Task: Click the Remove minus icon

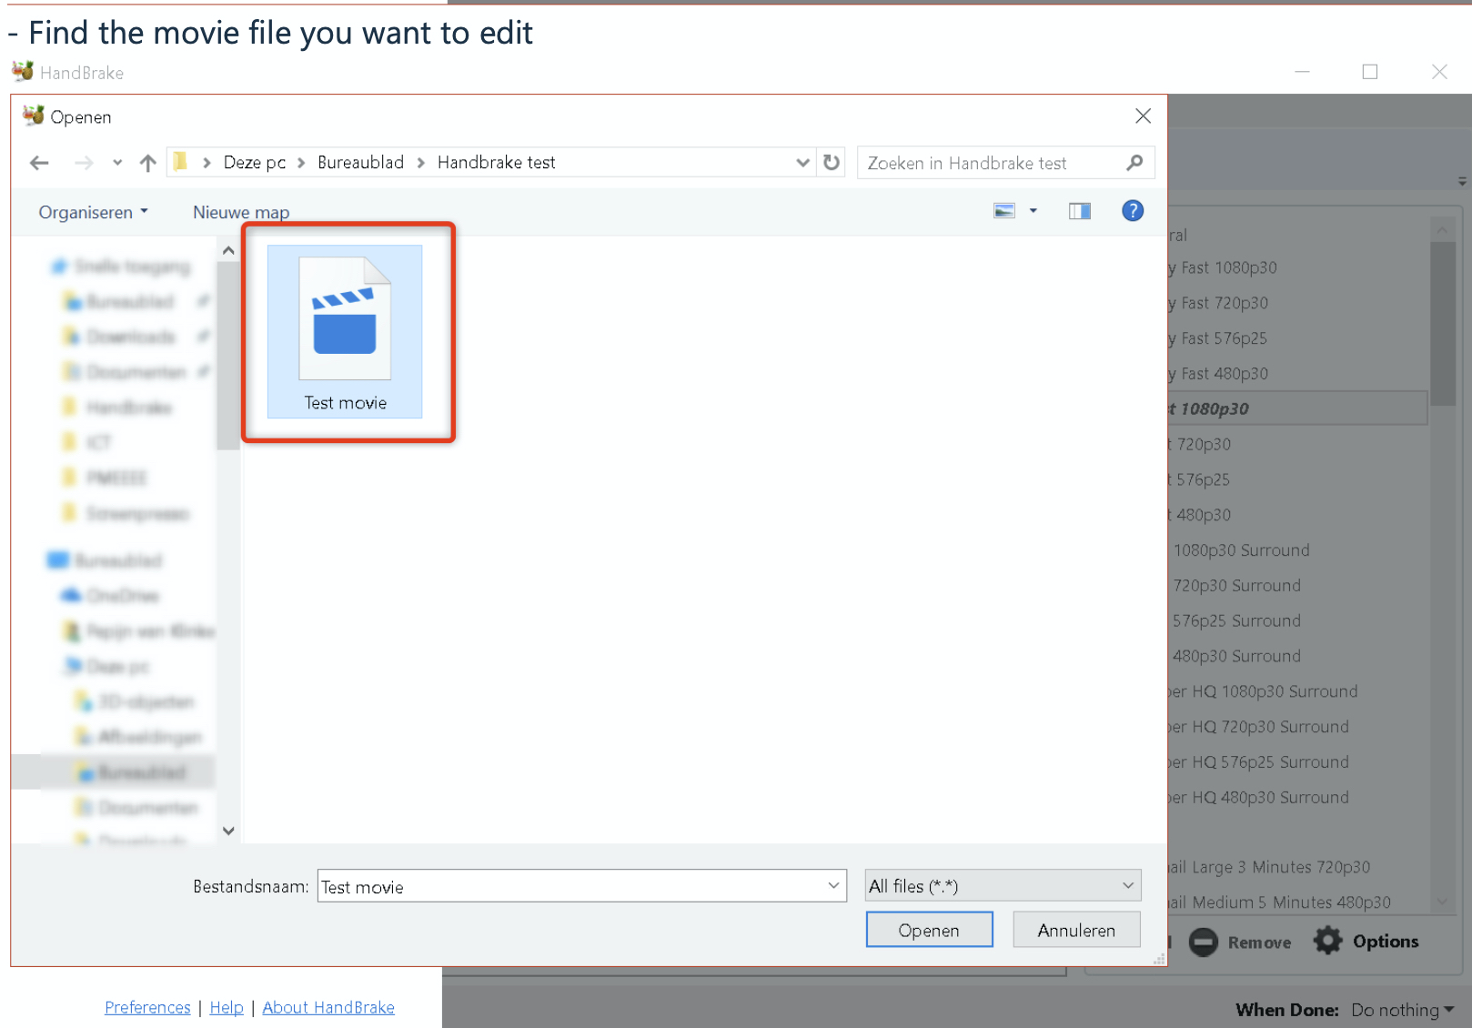Action: [1203, 942]
